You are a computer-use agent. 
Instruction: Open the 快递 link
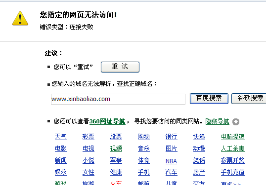tap(199, 137)
